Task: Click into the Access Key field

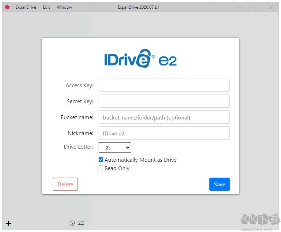Action: (164, 85)
